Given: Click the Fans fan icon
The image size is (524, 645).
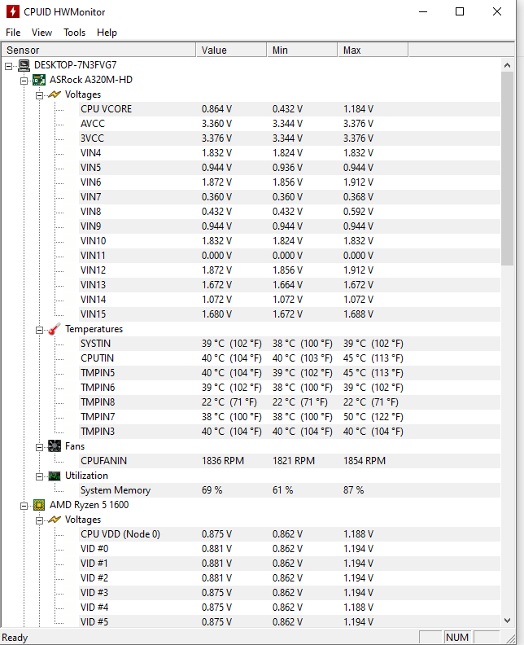Looking at the screenshot, I should [x=55, y=446].
